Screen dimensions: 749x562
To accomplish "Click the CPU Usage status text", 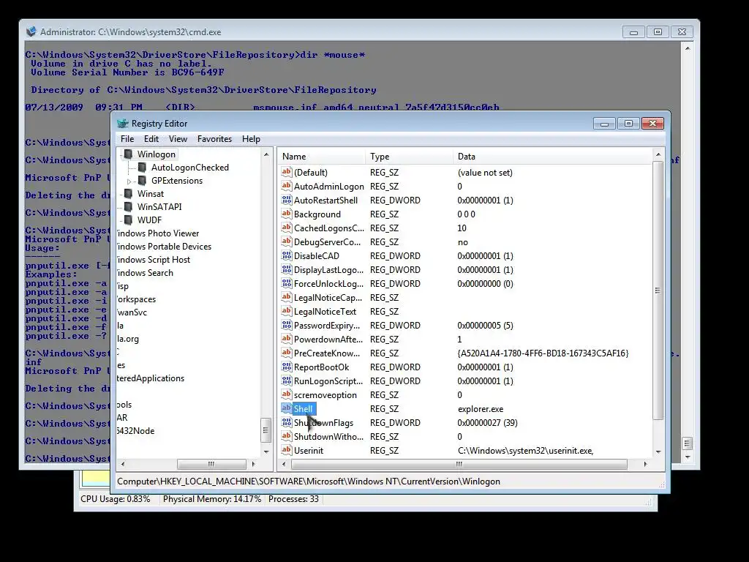I will point(115,499).
